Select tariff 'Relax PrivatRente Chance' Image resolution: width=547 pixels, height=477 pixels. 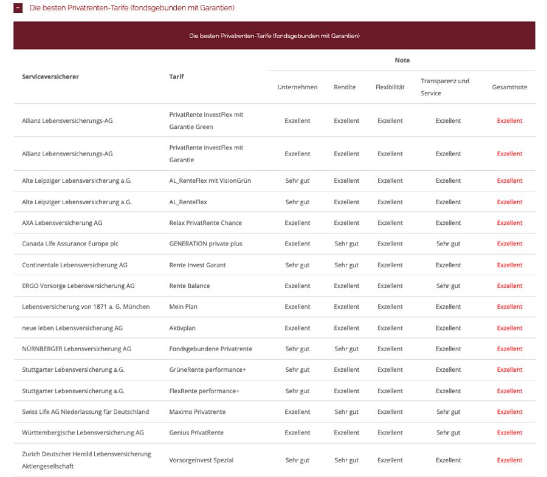click(x=205, y=223)
